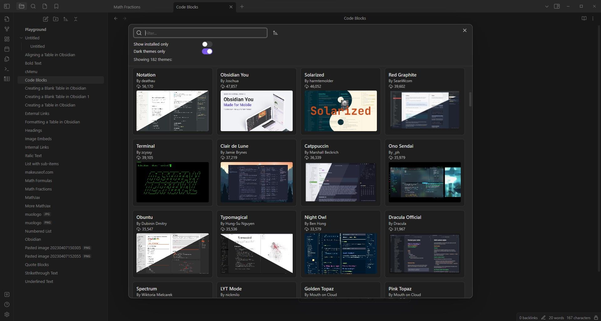Click the theme filter search field

[x=200, y=33]
